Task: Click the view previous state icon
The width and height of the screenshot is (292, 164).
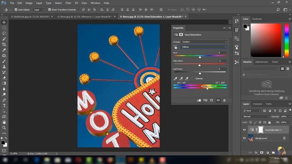Action: click(205, 100)
